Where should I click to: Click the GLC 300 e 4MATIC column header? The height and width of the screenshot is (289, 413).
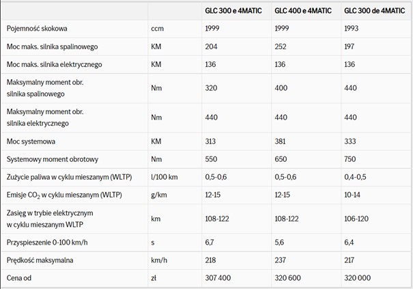[234, 11]
